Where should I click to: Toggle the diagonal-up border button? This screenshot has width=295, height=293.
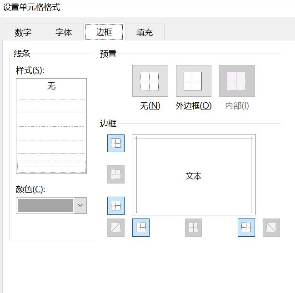pos(116,227)
